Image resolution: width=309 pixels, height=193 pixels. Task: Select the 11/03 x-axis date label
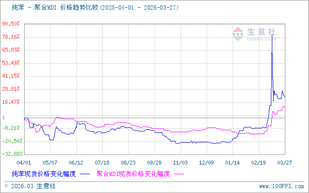[180, 163]
